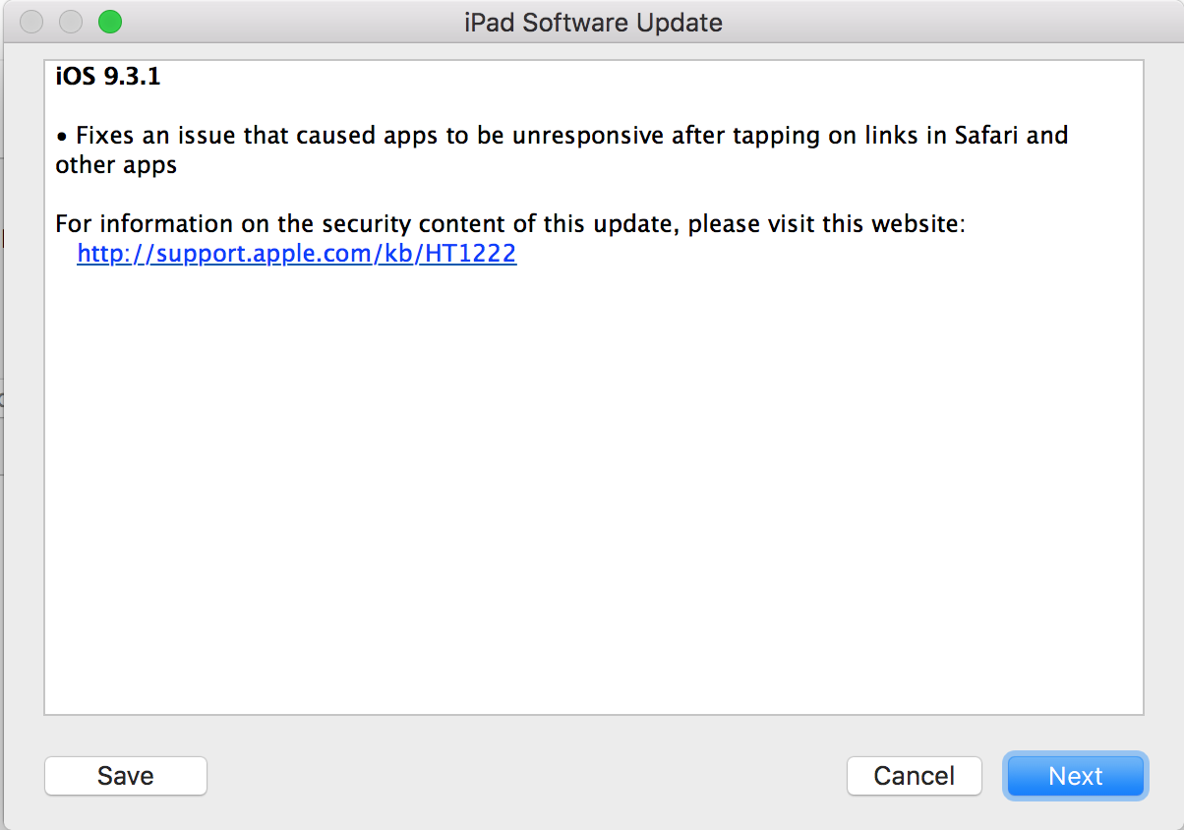Viewport: 1184px width, 830px height.
Task: Save the iOS 9.3.1 release notes
Action: [x=125, y=776]
